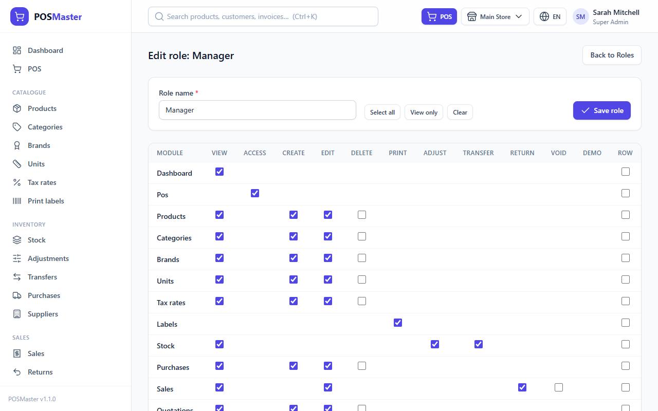Click View only preset button
The height and width of the screenshot is (411, 658).
[424, 113]
